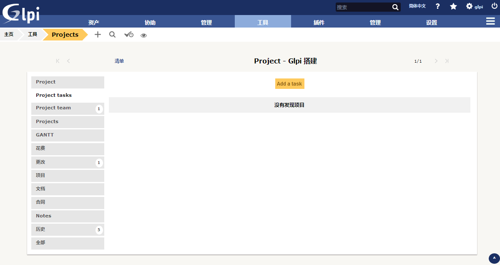Go to last record arrow
Image resolution: width=500 pixels, height=265 pixels.
447,61
